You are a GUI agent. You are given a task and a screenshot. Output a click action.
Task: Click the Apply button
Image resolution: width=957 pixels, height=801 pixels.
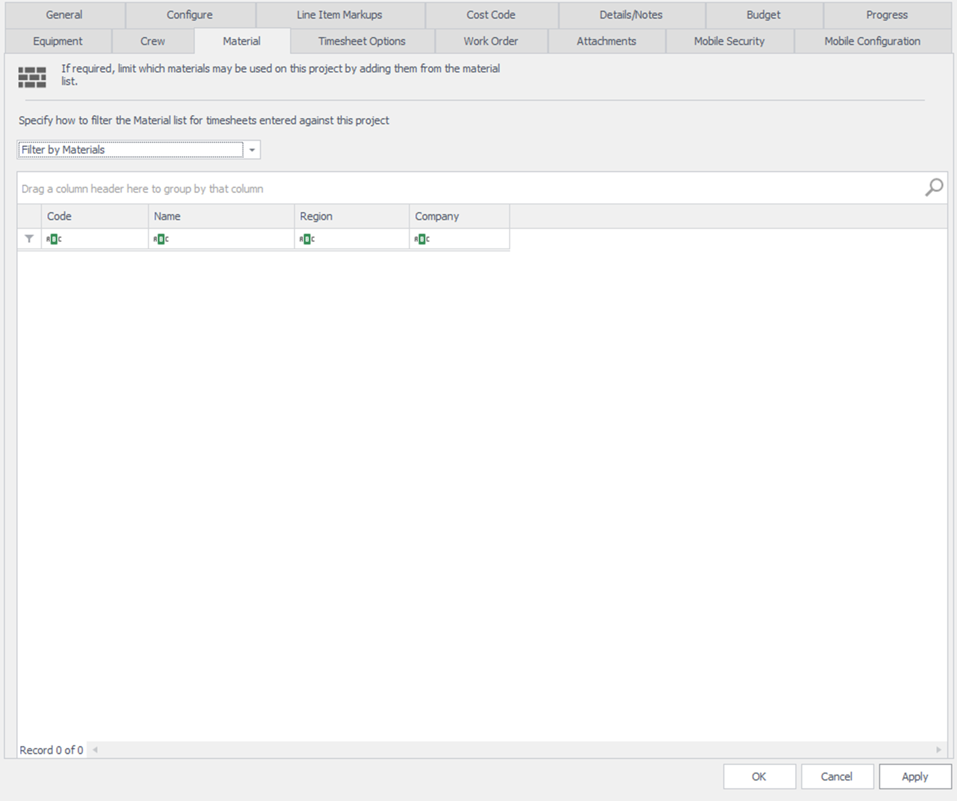[914, 776]
